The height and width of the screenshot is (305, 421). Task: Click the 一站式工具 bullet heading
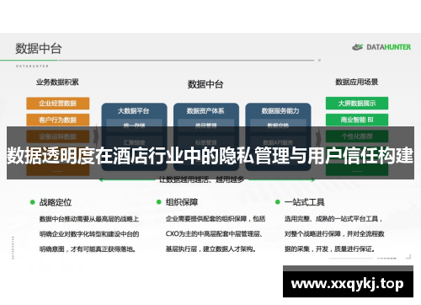pyautogui.click(x=305, y=202)
